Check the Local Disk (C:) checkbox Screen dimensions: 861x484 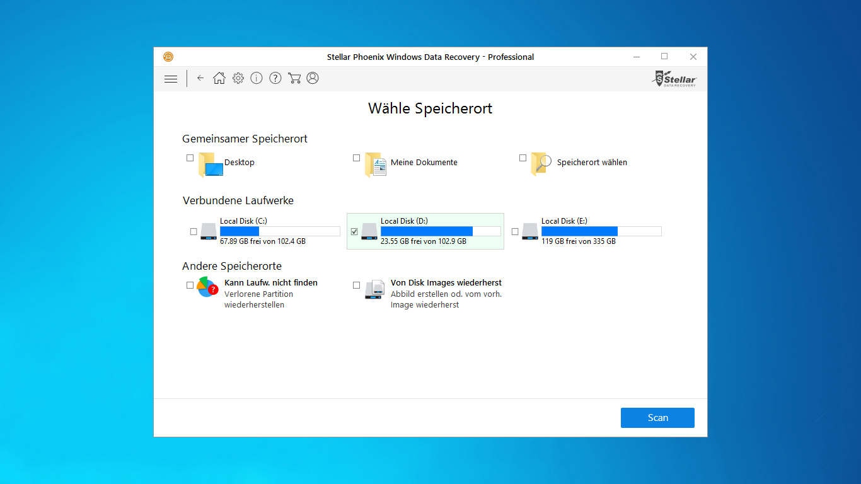pos(194,232)
